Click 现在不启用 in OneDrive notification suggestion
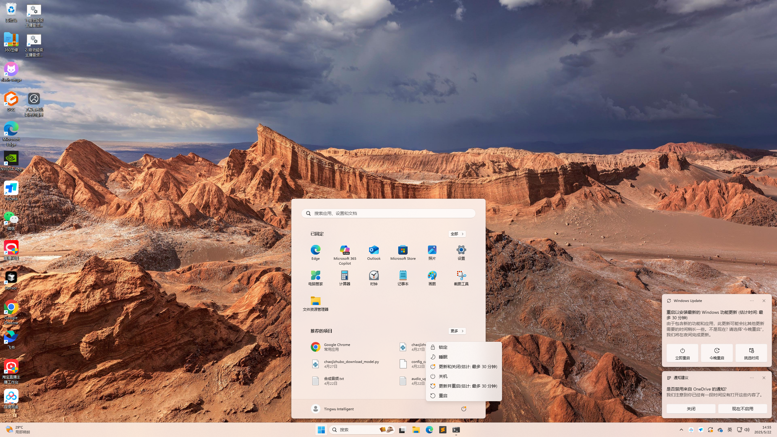 click(x=742, y=409)
